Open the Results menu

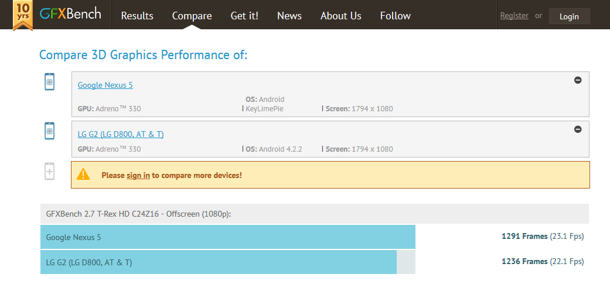click(137, 16)
